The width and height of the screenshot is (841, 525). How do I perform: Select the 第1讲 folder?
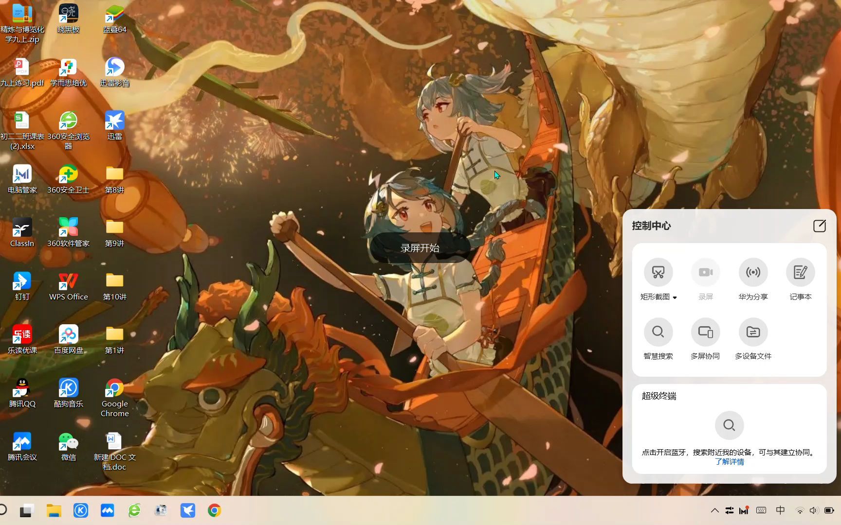(115, 340)
